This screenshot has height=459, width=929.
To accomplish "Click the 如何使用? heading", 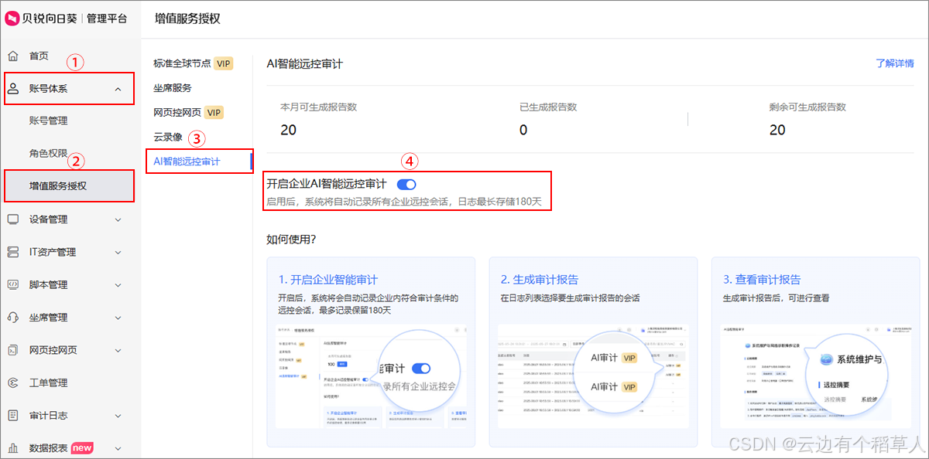I will coord(291,240).
